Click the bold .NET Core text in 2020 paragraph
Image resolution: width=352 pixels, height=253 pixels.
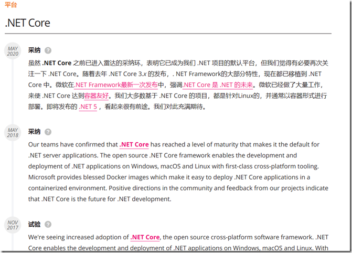pos(57,63)
